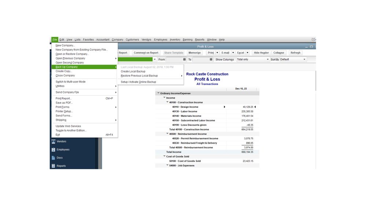
Task: Open the Employees sidebar icon
Action: tap(53, 150)
